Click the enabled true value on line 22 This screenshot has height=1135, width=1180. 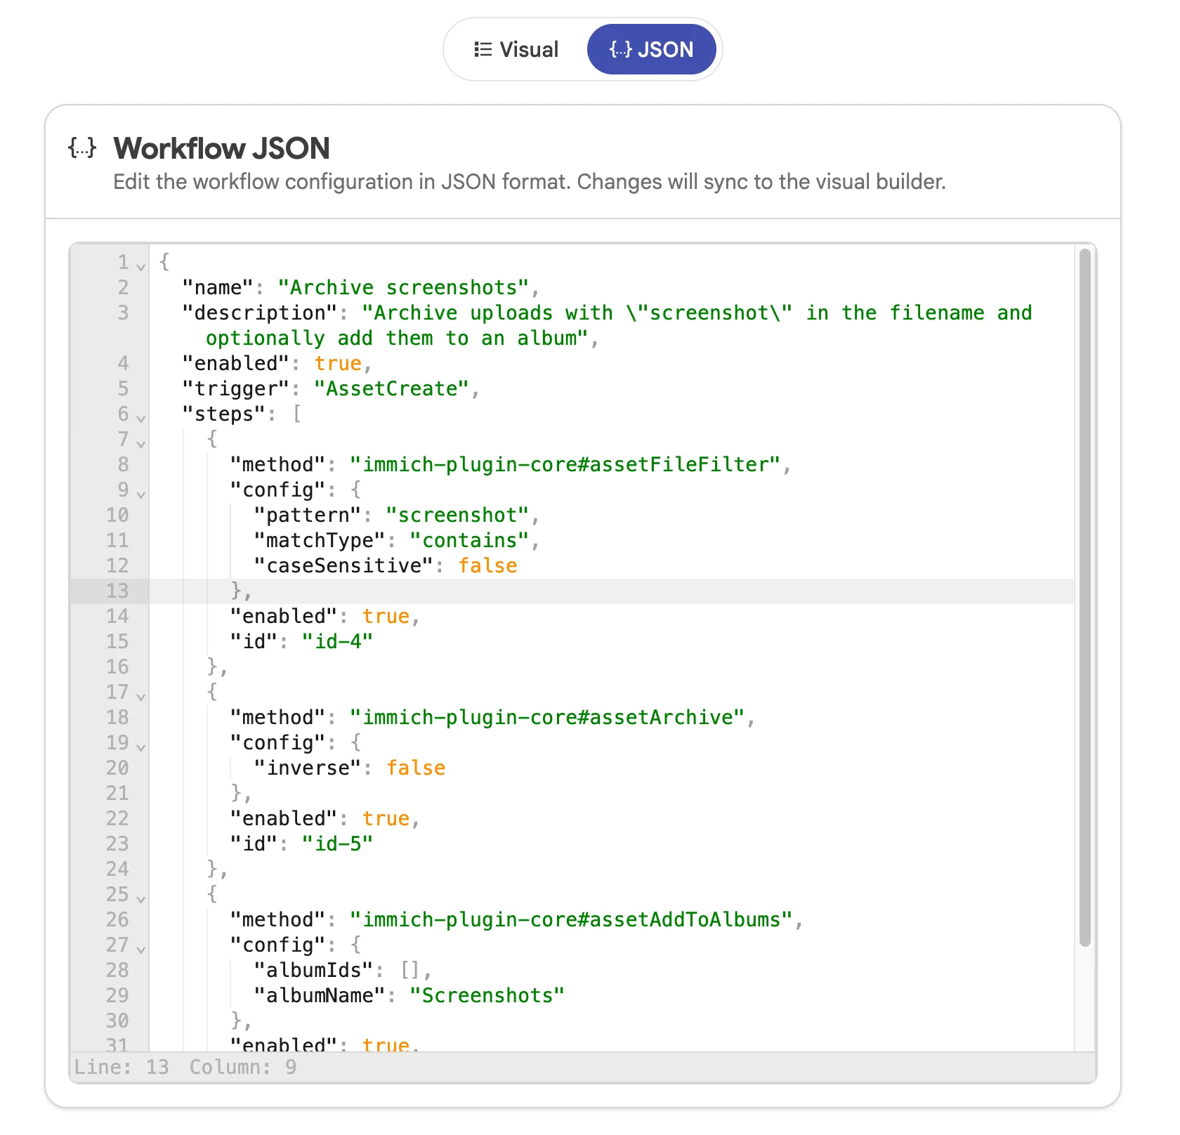click(x=386, y=818)
